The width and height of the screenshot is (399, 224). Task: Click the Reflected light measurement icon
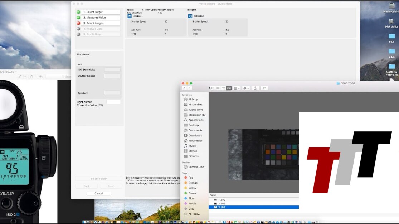point(190,16)
